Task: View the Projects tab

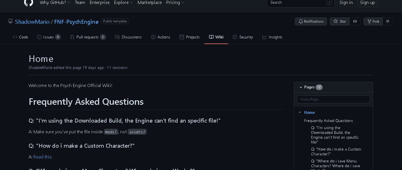Action: pos(190,37)
